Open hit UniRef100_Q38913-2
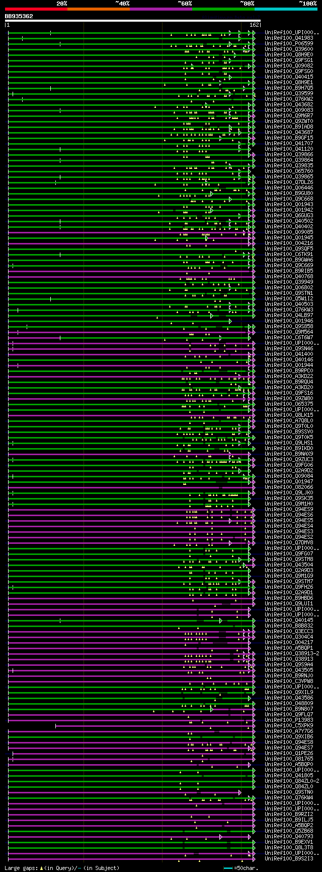The image size is (322, 872). pyautogui.click(x=292, y=653)
